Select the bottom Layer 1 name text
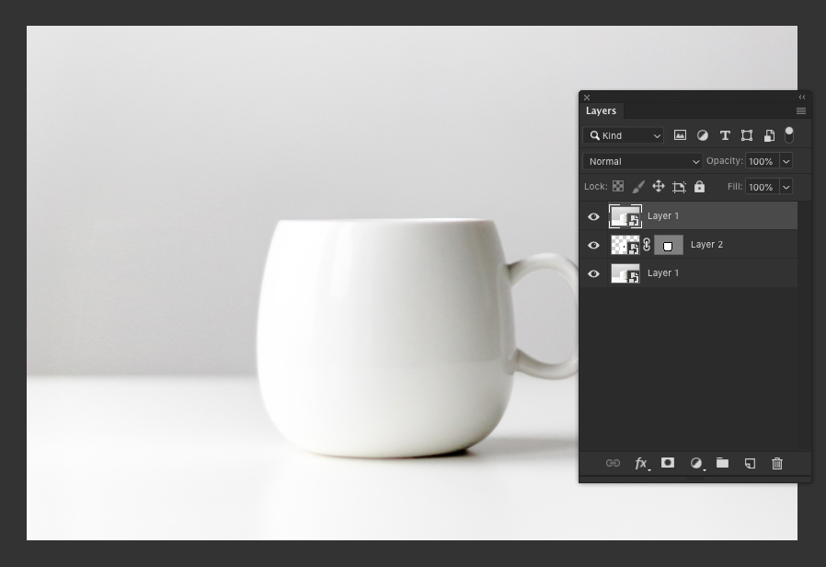The image size is (826, 567). click(663, 273)
